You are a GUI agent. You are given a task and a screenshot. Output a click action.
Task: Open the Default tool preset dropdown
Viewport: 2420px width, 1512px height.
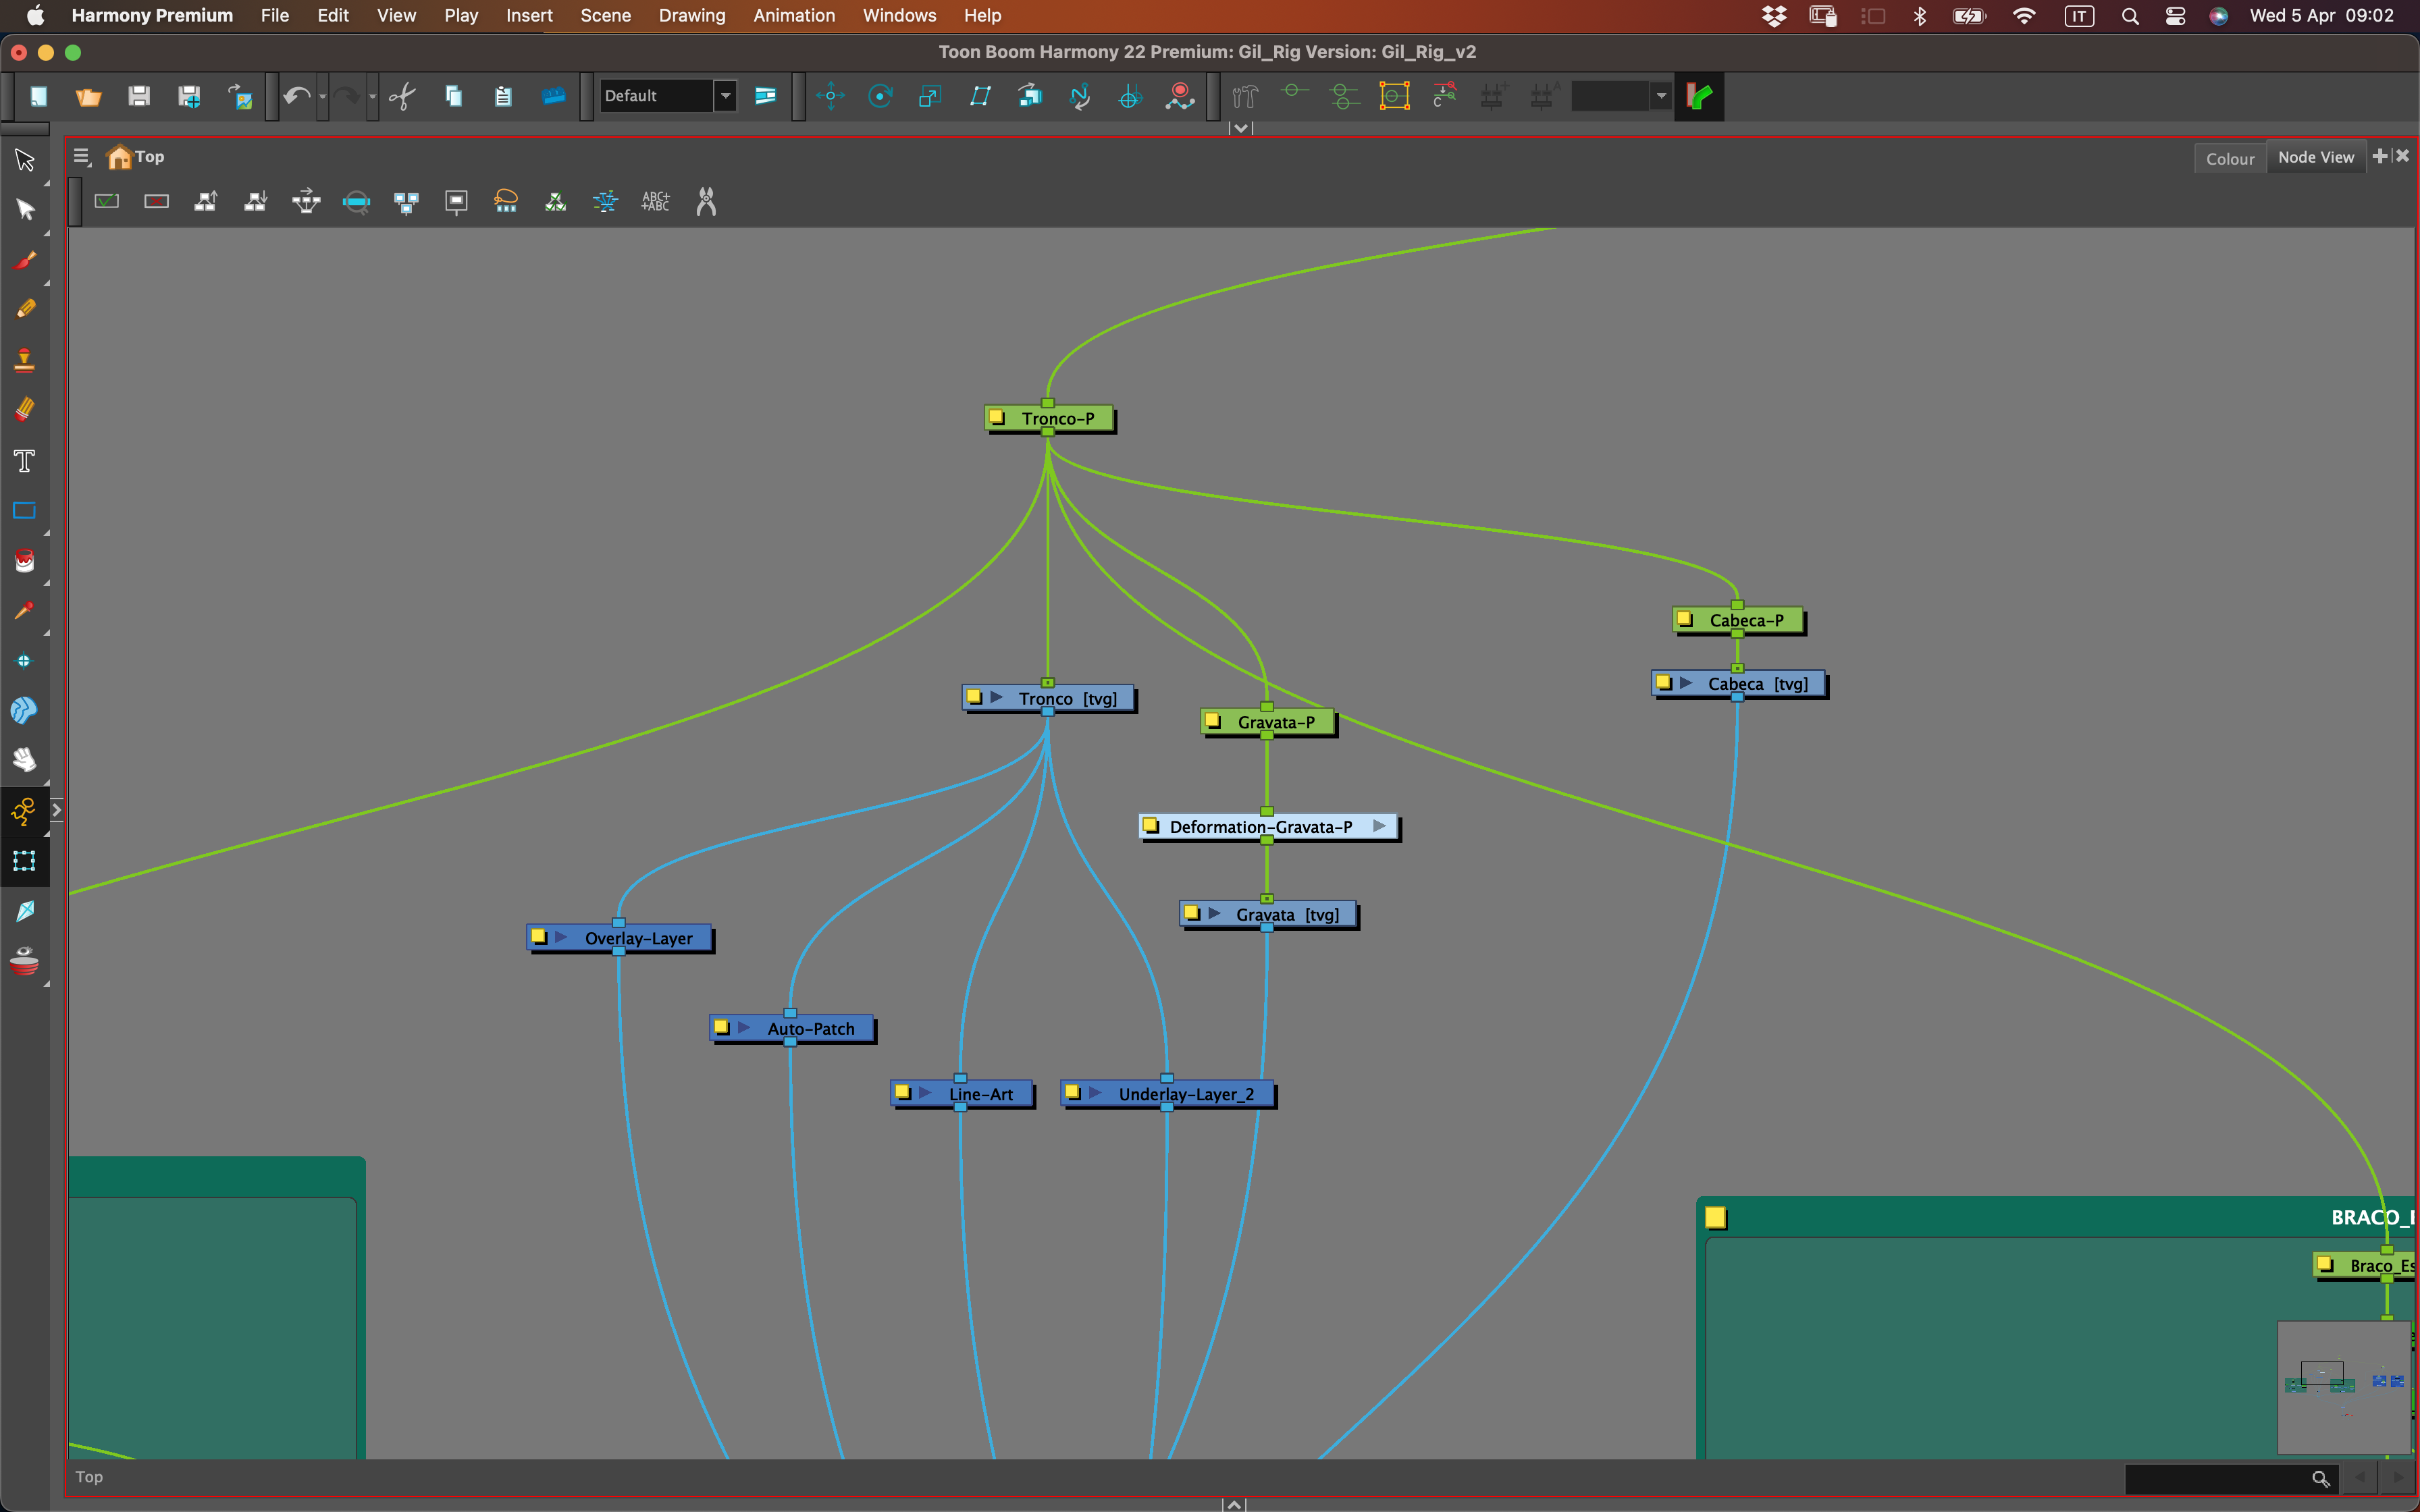(x=723, y=95)
